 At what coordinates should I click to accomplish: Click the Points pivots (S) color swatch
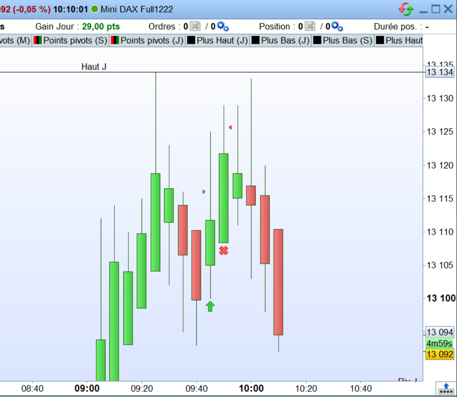pyautogui.click(x=38, y=40)
